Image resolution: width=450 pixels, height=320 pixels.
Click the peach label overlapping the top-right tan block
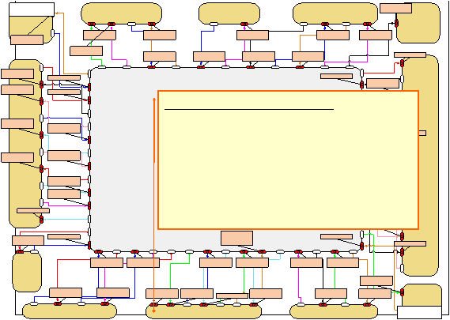click(395, 8)
